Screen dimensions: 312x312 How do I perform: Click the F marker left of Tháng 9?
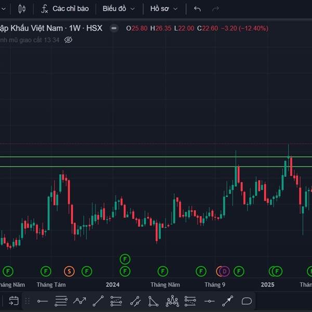(201, 271)
